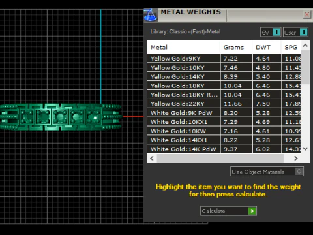Select the Yellow Gold:18KY row

[224, 86]
